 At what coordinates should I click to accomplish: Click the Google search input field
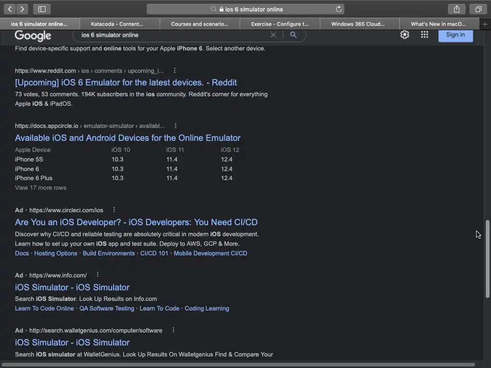174,35
